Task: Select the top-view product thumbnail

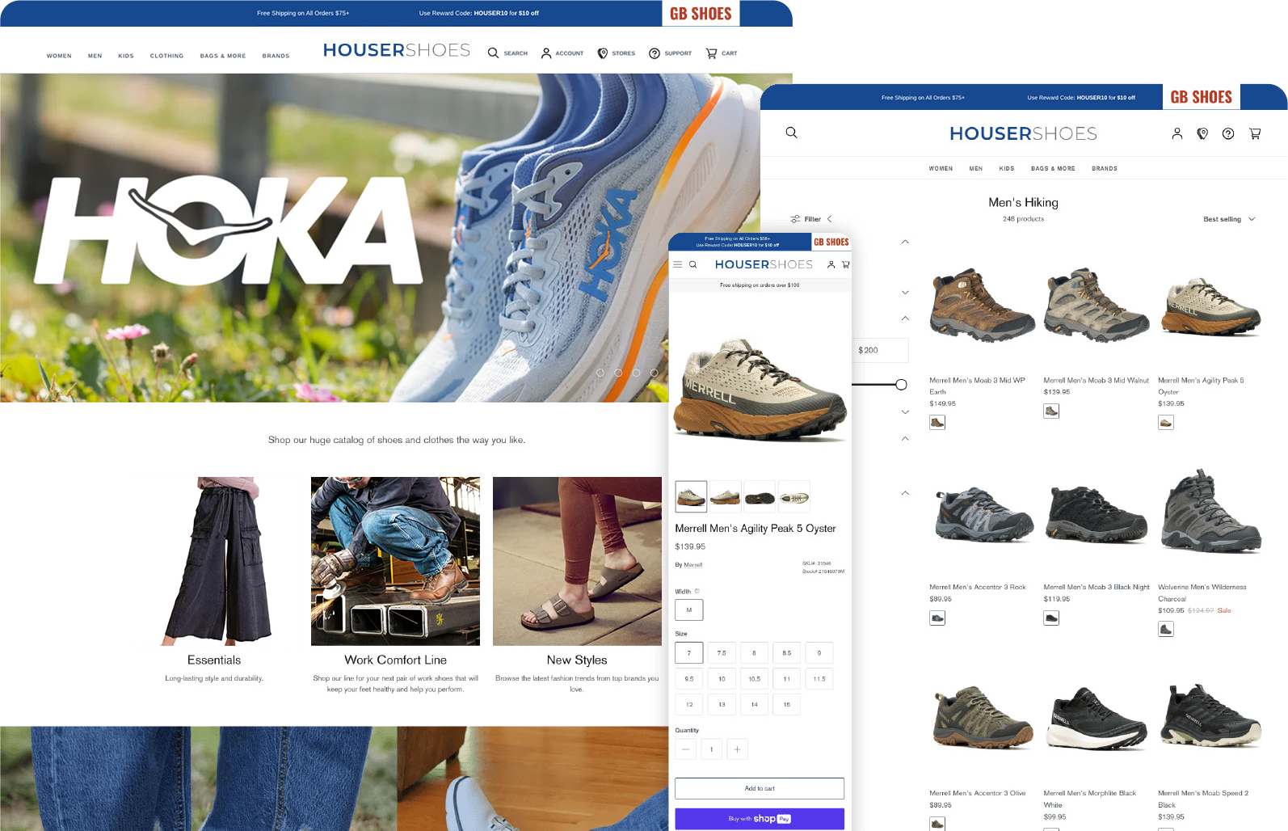Action: 793,496
